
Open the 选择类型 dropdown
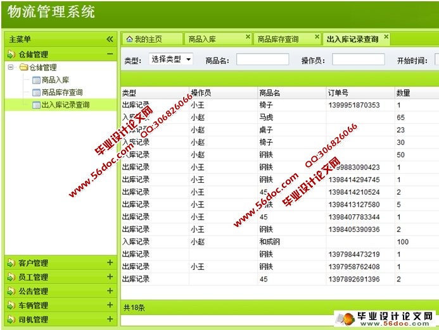pos(171,59)
